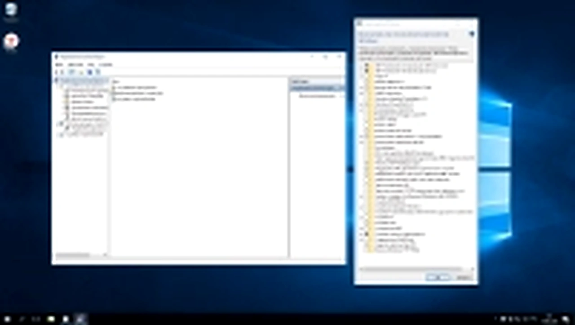The width and height of the screenshot is (575, 325).
Task: Open File Explorer from the taskbar
Action: [x=51, y=319]
